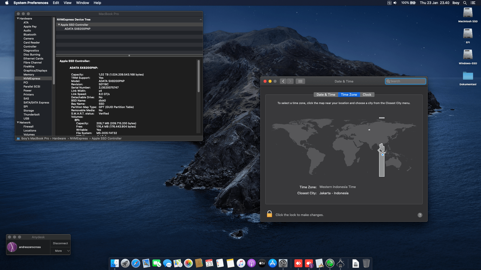Open Launchpad in the Dock
481x270 pixels.
pos(125,263)
